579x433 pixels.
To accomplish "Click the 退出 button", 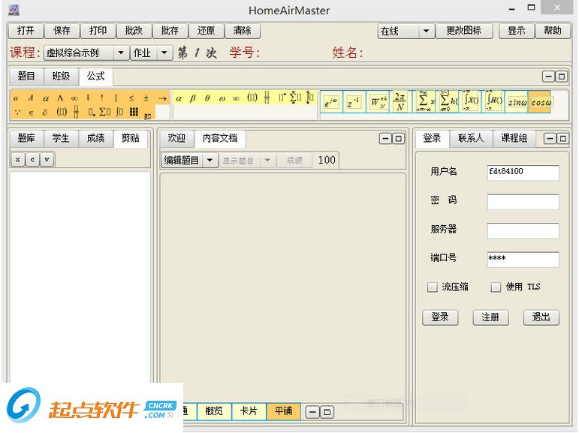I will (541, 317).
